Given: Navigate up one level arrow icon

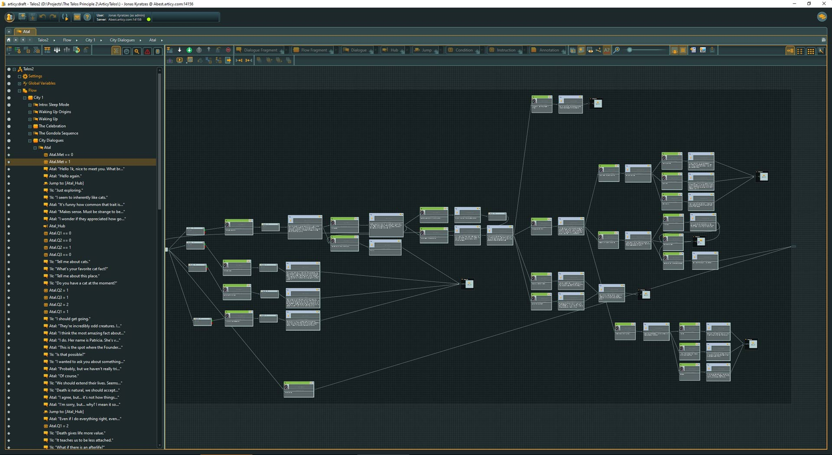Looking at the screenshot, I should [16, 40].
